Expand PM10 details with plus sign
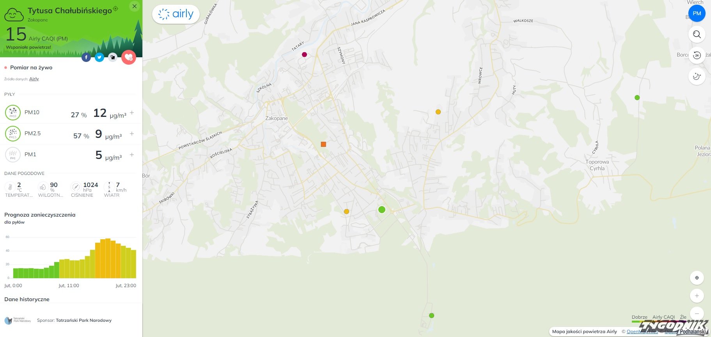711x337 pixels. [x=132, y=113]
